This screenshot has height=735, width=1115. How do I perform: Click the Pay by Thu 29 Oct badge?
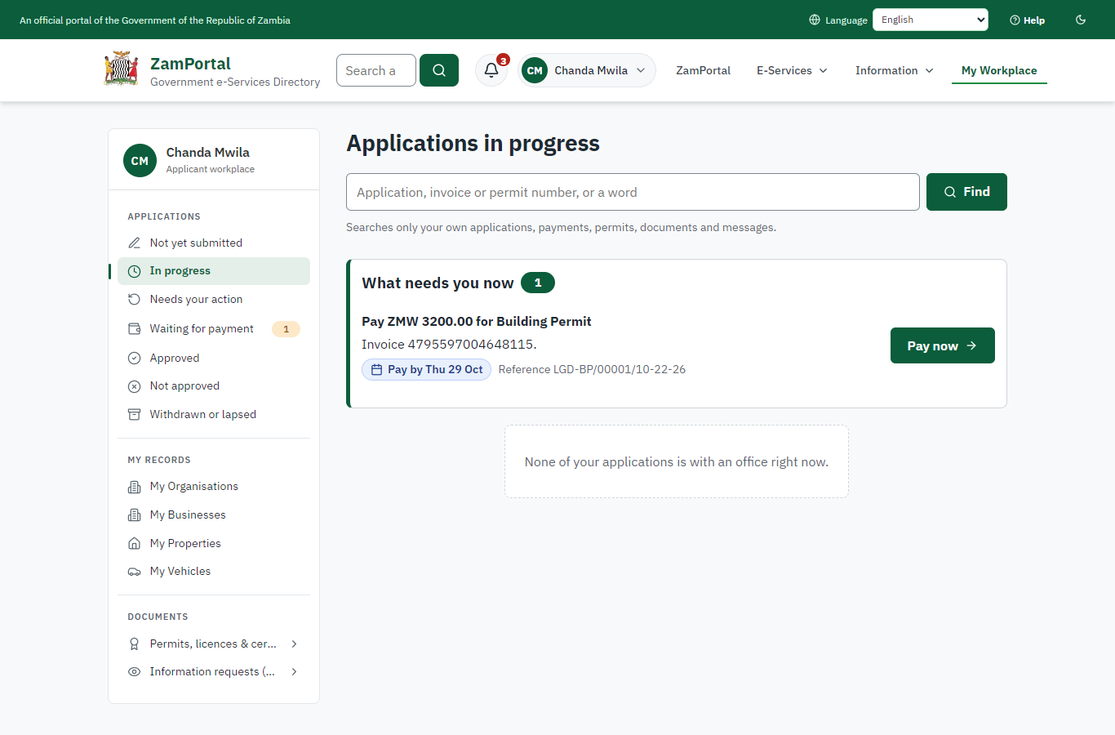(x=427, y=370)
